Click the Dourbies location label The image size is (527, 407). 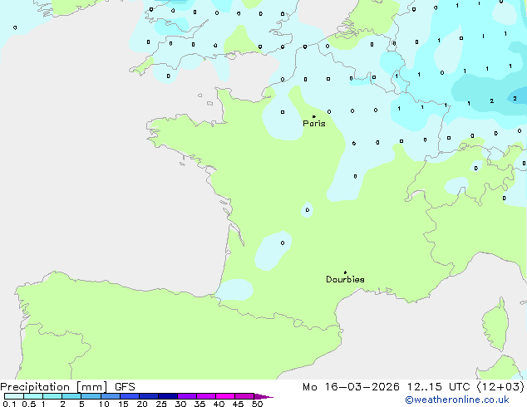[345, 279]
